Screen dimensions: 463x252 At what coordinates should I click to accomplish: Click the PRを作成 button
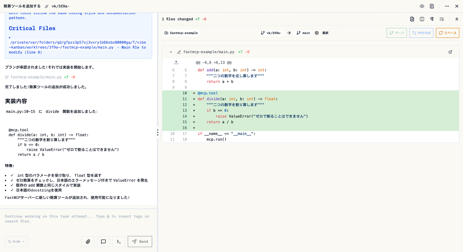pos(421,33)
